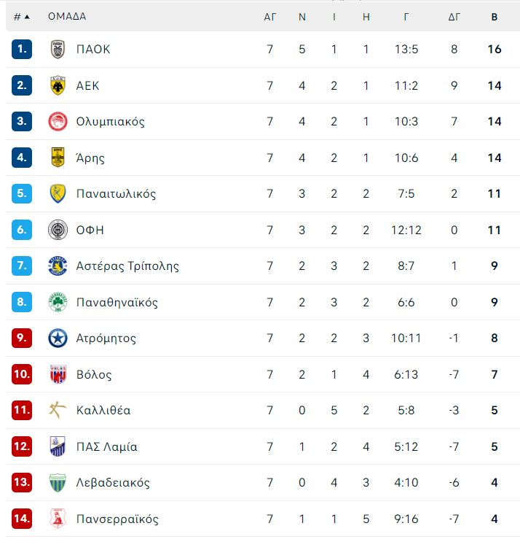Sort standings by the ΟΜΑΔΑ header
This screenshot has height=542, width=520.
coord(67,16)
